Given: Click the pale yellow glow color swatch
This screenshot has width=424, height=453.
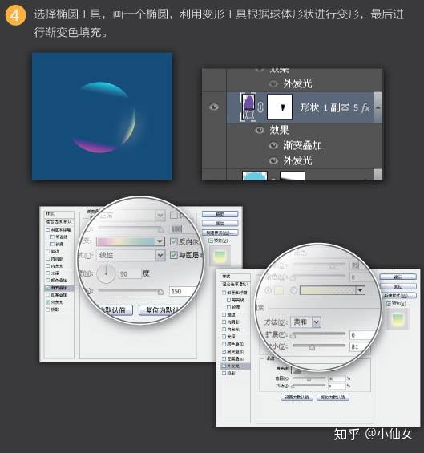Looking at the screenshot, I should coord(279,290).
